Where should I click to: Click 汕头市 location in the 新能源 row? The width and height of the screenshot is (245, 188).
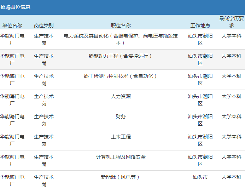(x=200, y=177)
